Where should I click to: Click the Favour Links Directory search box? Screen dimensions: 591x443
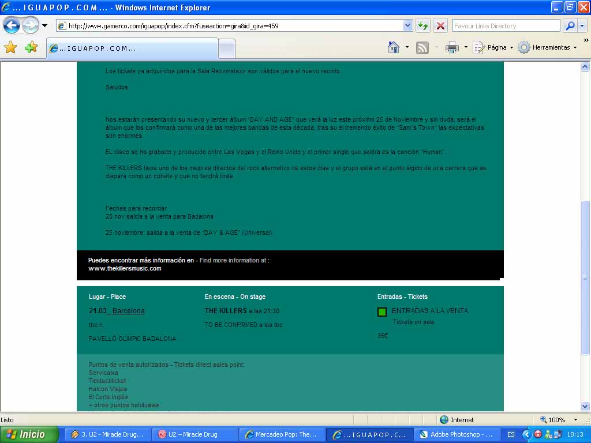click(506, 26)
